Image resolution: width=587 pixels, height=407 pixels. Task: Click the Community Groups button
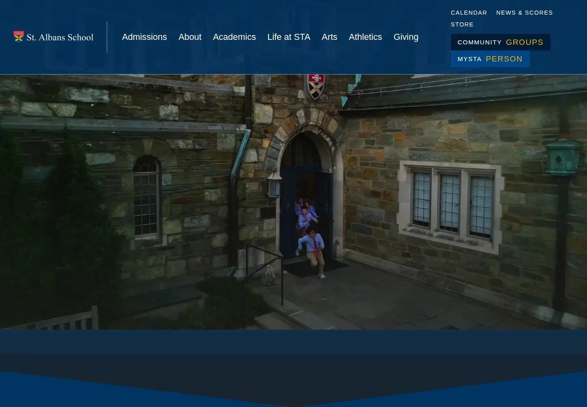(x=500, y=42)
